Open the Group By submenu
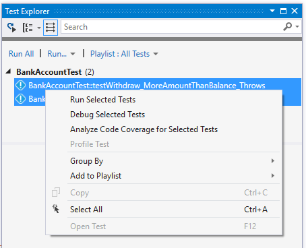The image size is (306, 248). click(x=164, y=161)
